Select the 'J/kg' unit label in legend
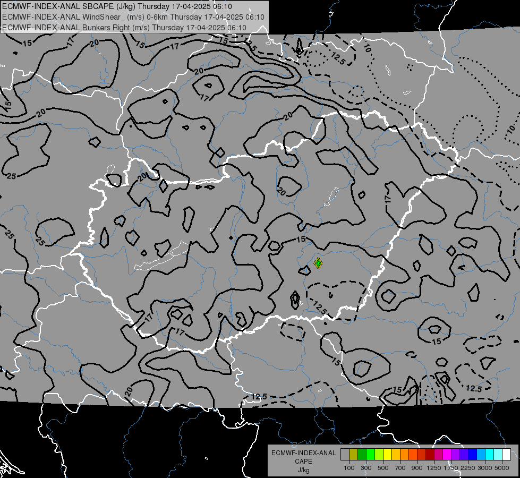 point(303,470)
